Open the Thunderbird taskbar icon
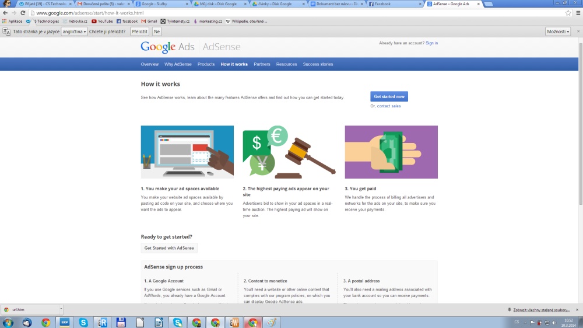Screen dimensions: 583x328 pos(27,322)
